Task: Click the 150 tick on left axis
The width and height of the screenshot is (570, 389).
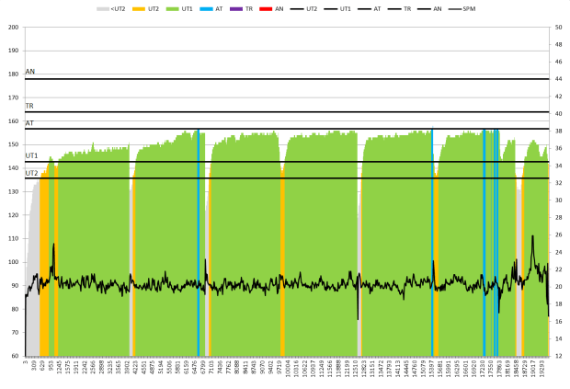Action: point(13,144)
